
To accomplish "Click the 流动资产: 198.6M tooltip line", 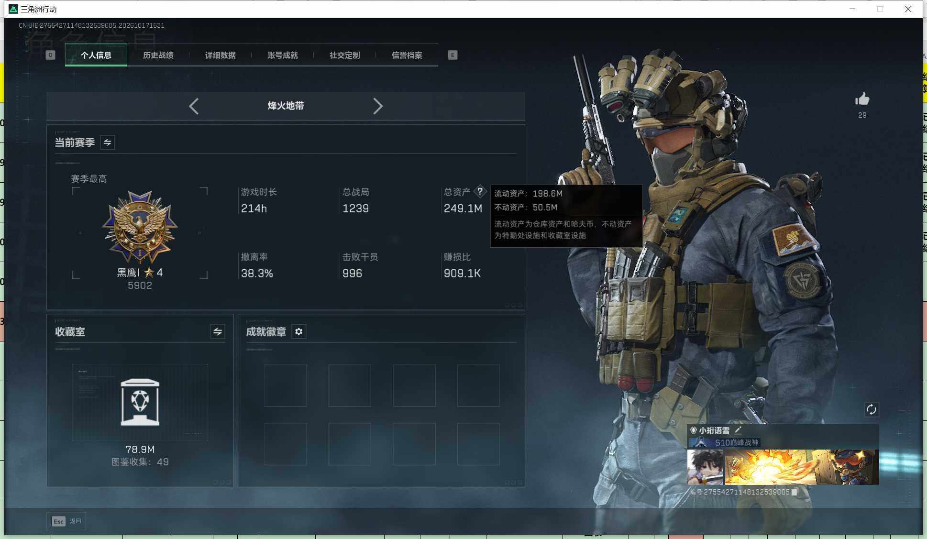I will [529, 194].
